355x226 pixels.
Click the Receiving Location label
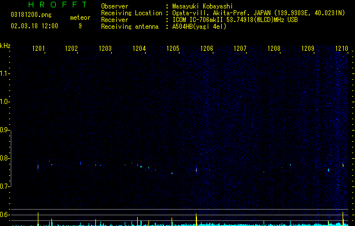click(x=132, y=13)
